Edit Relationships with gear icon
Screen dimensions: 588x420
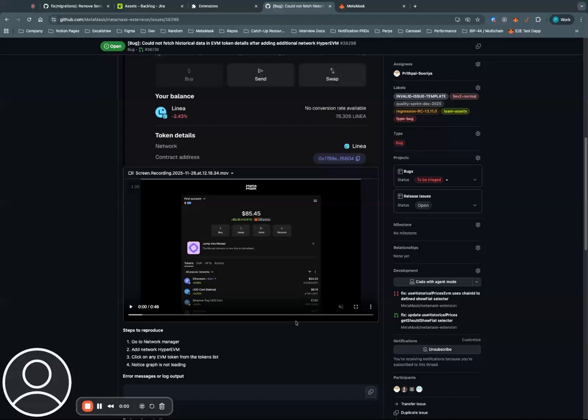tap(478, 248)
